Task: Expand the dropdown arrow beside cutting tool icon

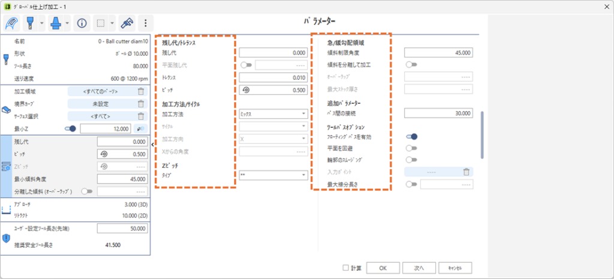Action: pos(41,23)
